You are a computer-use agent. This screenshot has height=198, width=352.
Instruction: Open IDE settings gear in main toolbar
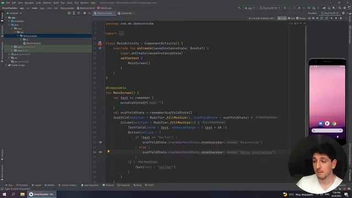(345, 8)
